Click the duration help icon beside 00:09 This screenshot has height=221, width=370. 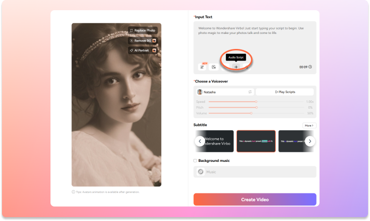coord(310,67)
